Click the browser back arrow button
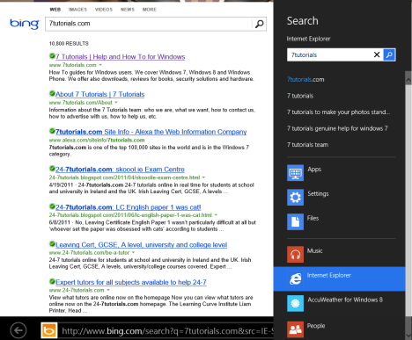The width and height of the screenshot is (412, 340). pyautogui.click(x=18, y=330)
